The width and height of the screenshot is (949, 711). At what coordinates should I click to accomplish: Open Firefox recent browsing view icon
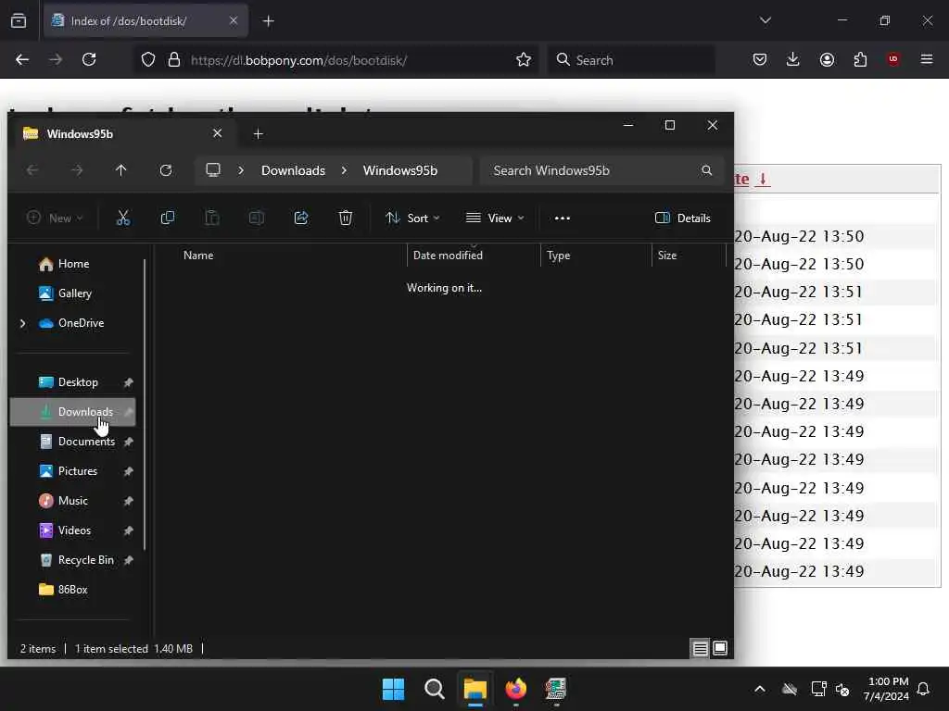[x=19, y=20]
